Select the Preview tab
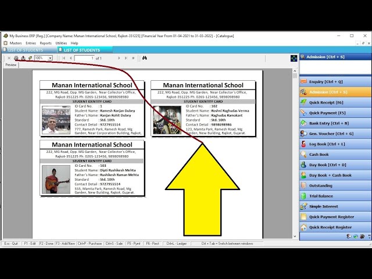Viewport: 372px width, 279px height. (x=11, y=65)
